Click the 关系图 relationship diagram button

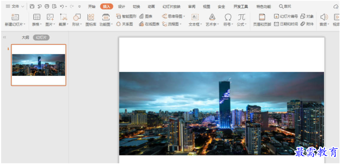tap(124, 24)
